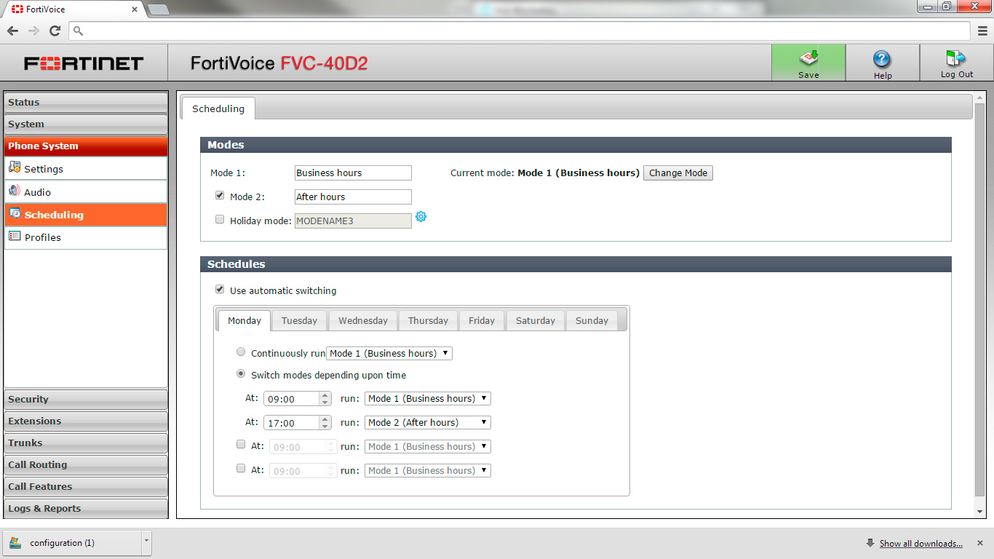Click the Holiday mode gear settings icon
This screenshot has height=559, width=994.
click(421, 217)
